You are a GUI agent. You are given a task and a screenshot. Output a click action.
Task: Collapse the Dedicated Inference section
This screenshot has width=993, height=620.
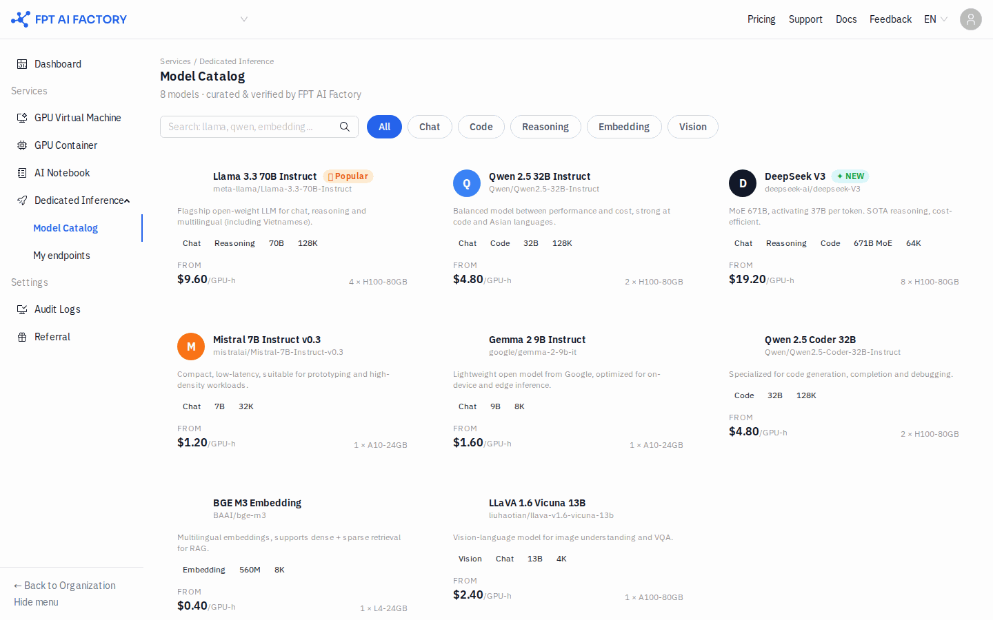(x=127, y=200)
